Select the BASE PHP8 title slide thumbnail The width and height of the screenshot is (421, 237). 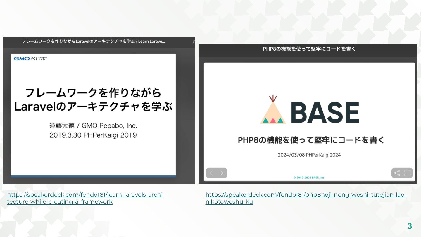(x=309, y=122)
